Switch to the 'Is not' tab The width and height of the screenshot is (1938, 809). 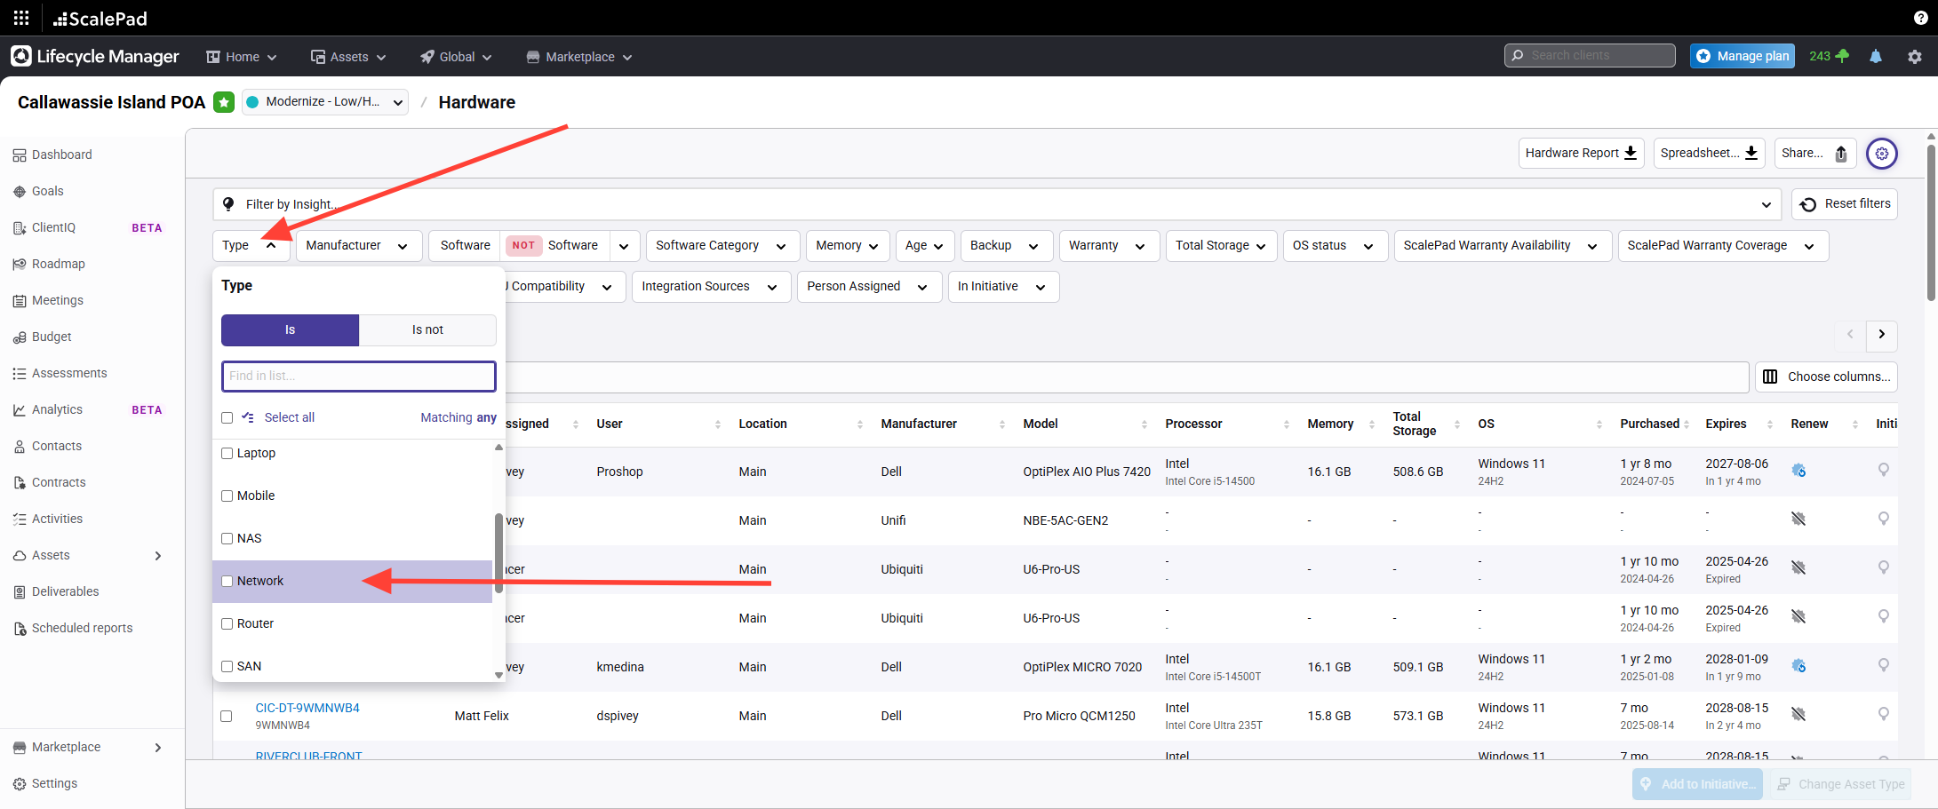point(427,330)
